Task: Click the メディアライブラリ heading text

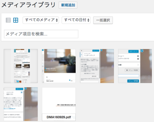Action: coord(28,5)
